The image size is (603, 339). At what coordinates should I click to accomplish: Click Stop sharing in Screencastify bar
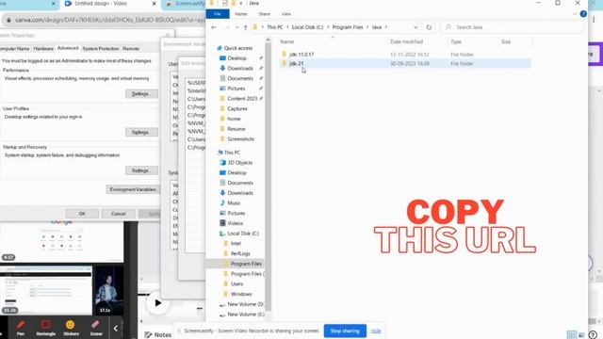(345, 331)
